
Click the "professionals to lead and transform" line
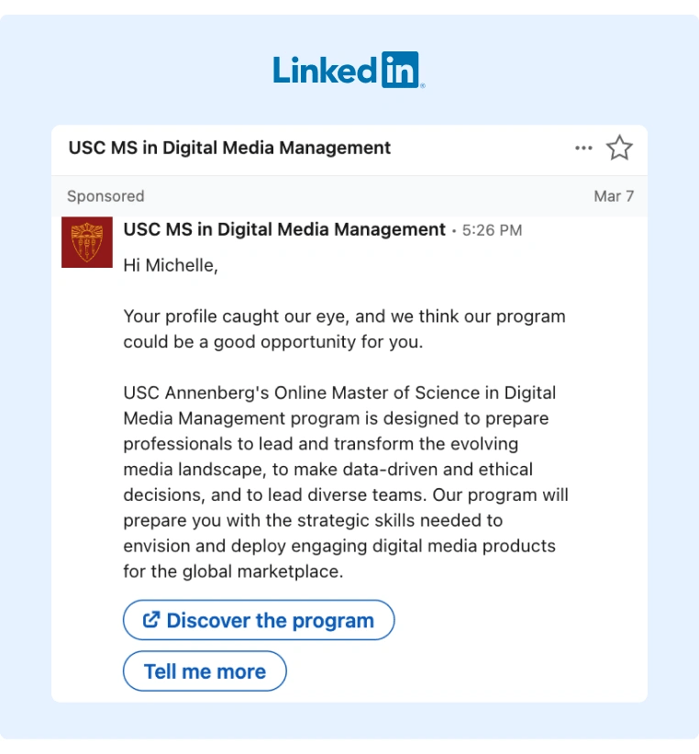[x=320, y=444]
